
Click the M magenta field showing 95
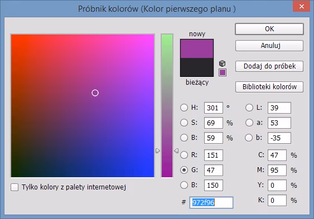pos(277,170)
